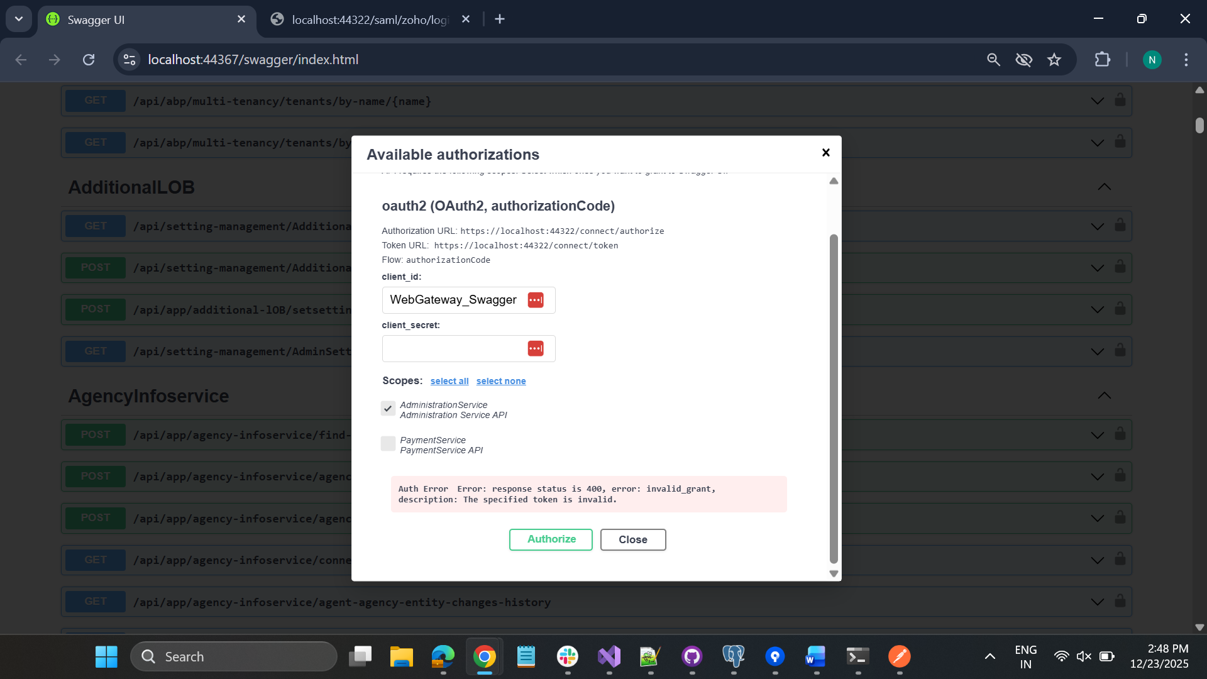Screen dimensions: 1207x679
Task: Bookmark this page with the star icon
Action: (1054, 60)
